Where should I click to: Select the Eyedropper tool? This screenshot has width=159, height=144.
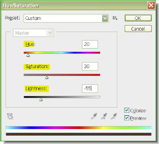[x=94, y=116]
